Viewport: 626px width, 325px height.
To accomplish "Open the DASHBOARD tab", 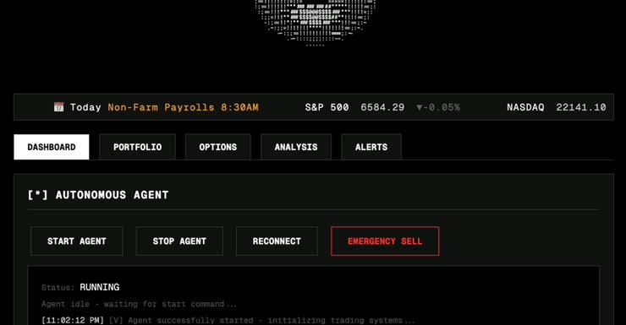I will (x=52, y=147).
